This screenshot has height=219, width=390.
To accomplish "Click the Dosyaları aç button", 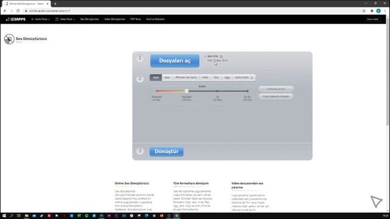I will click(175, 61).
